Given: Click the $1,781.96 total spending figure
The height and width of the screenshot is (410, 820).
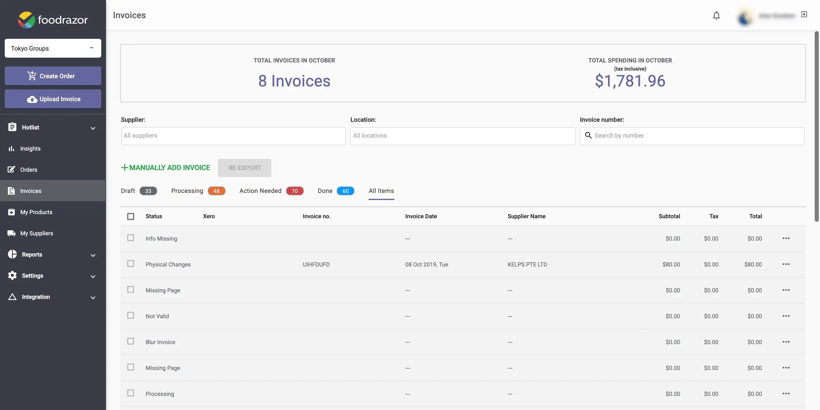Looking at the screenshot, I should [630, 81].
